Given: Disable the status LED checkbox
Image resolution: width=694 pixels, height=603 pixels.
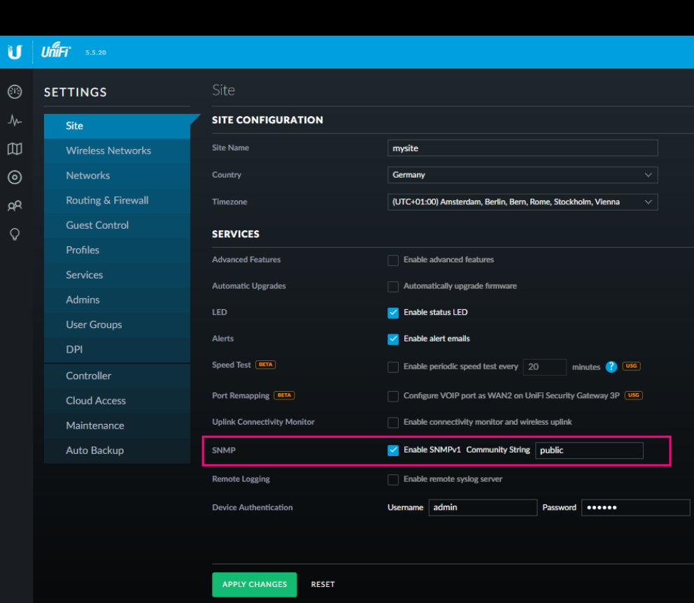Looking at the screenshot, I should pyautogui.click(x=393, y=313).
